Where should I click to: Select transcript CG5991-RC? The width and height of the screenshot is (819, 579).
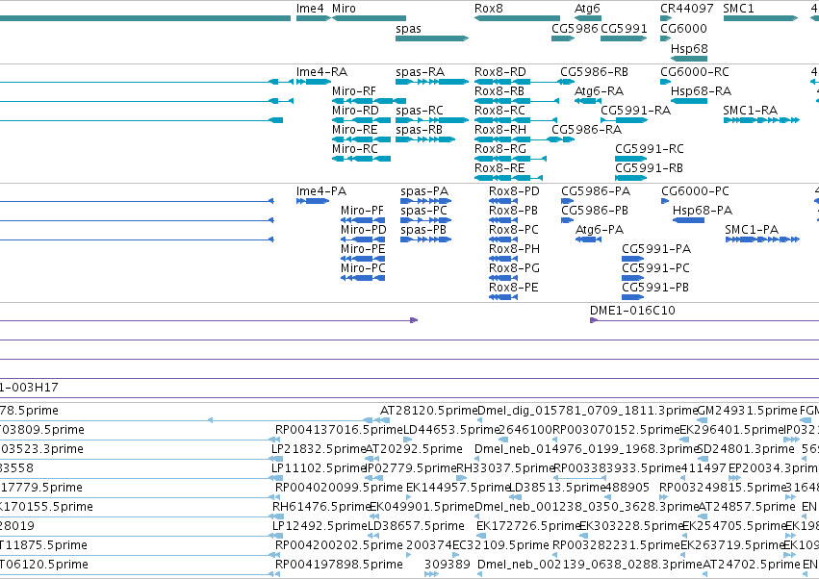coord(650,149)
